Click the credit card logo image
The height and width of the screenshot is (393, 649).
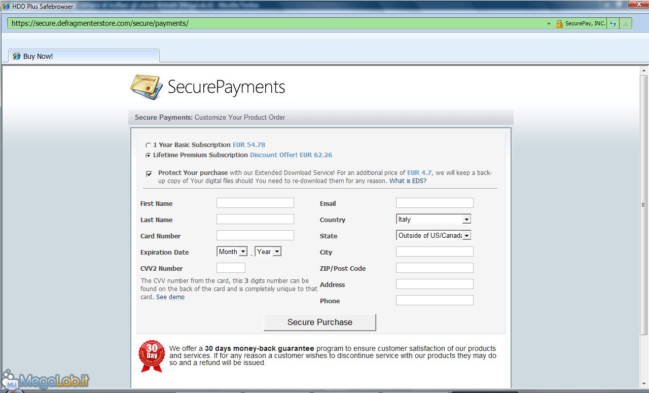pos(146,87)
